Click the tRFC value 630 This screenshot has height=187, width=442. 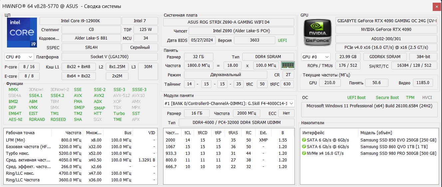coord(287,84)
